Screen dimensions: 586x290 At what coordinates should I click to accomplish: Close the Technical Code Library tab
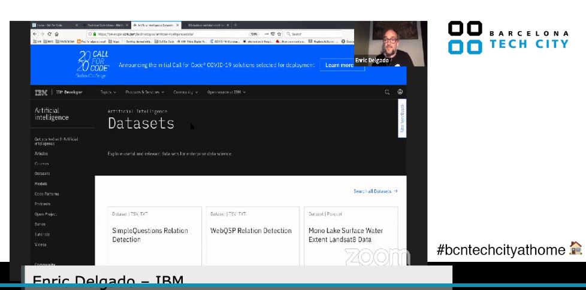[127, 25]
